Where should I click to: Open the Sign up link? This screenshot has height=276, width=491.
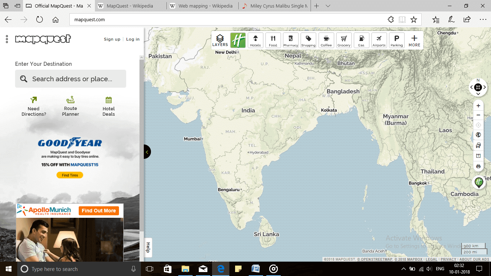coord(112,39)
